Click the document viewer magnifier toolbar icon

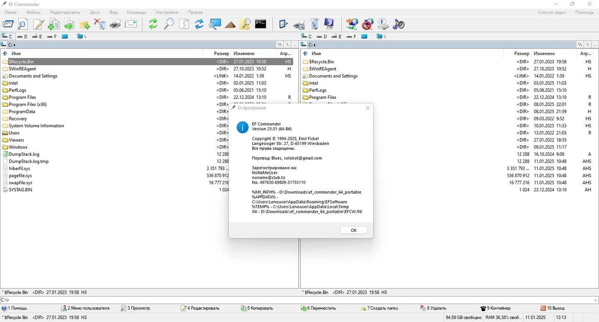pyautogui.click(x=22, y=23)
